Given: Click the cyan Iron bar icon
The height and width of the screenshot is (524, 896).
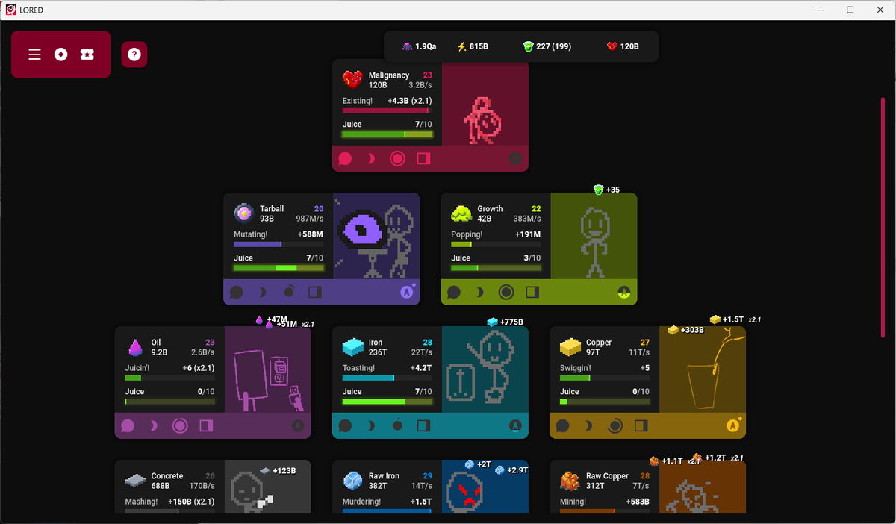Looking at the screenshot, I should tap(352, 347).
